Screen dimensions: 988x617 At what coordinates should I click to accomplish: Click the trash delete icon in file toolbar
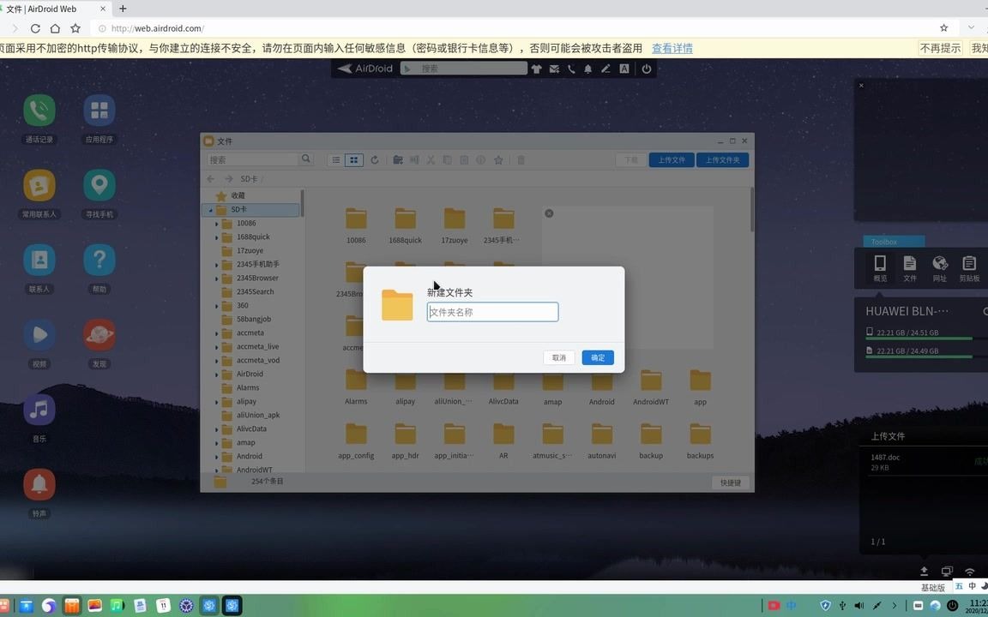point(521,160)
